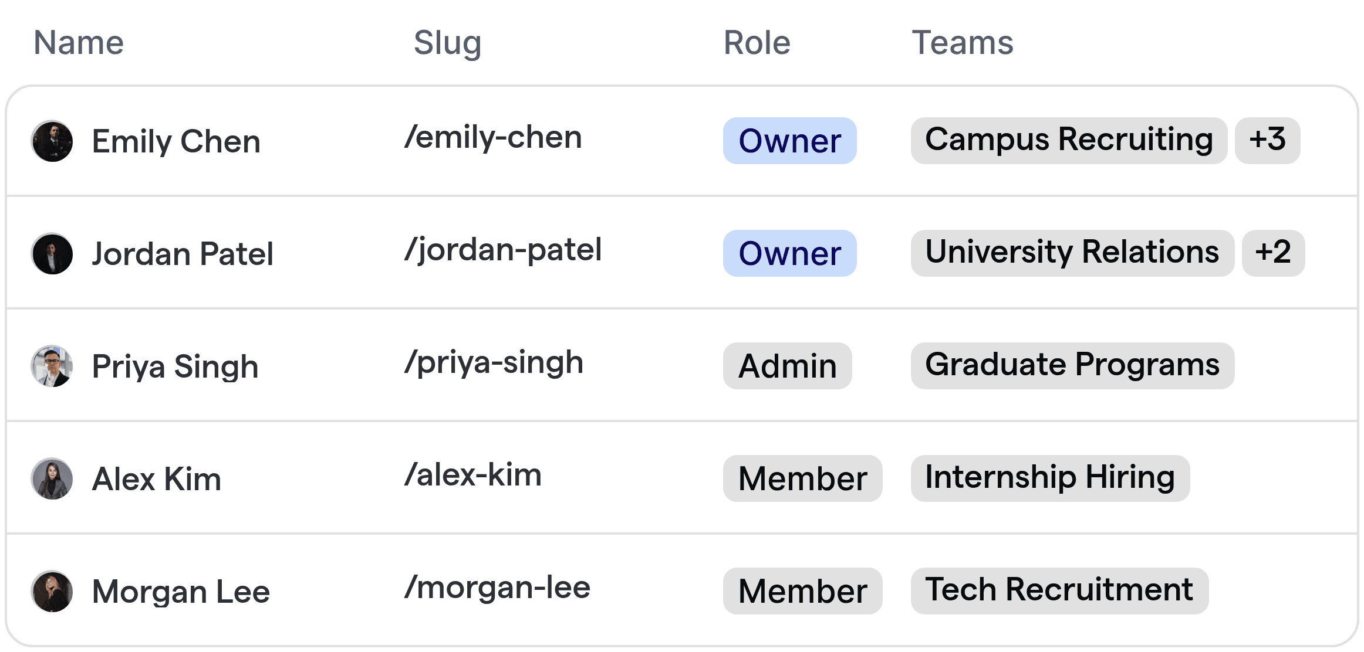Expand Emily Chen's +3 hidden teams
Viewport: 1364px width, 652px height.
click(x=1267, y=141)
